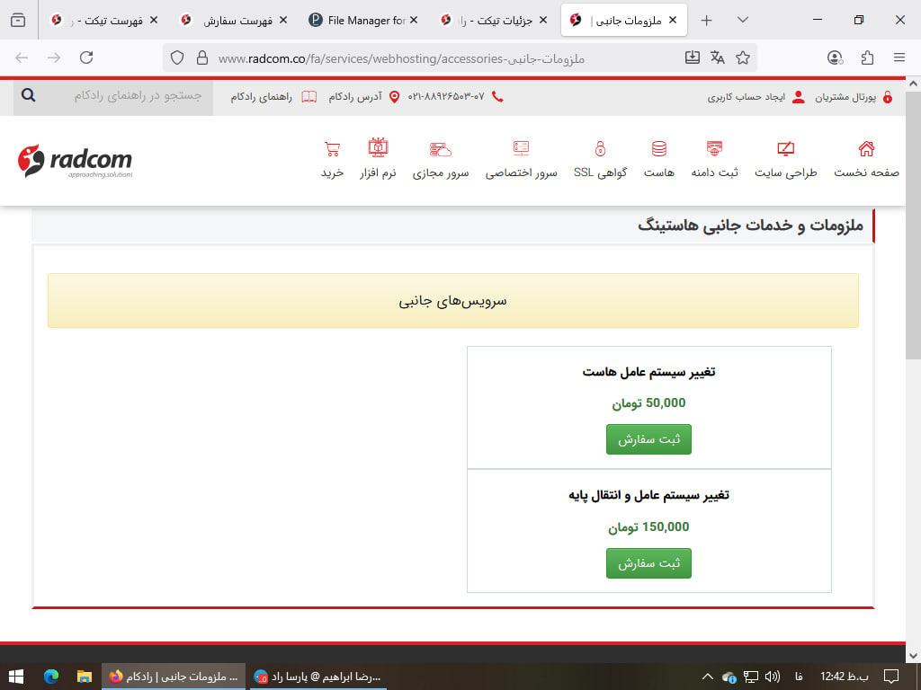Click the shopping cart خرید icon

tap(332, 149)
